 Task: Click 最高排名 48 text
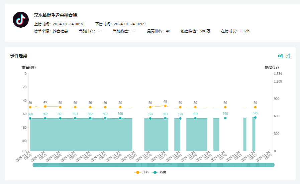(x=159, y=31)
